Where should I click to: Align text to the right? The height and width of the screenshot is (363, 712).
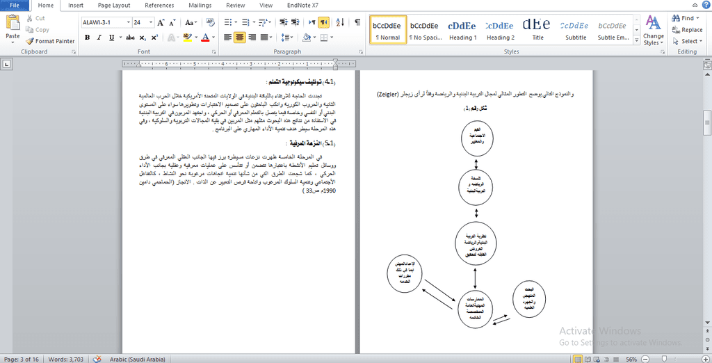(x=252, y=38)
